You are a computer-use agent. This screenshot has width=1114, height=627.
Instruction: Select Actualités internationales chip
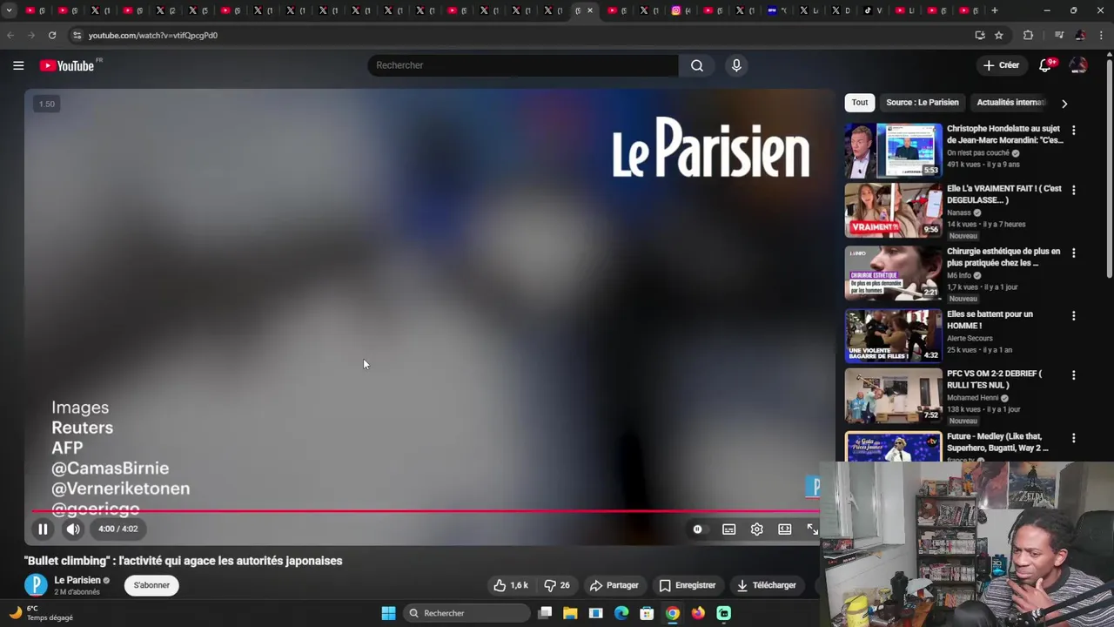coord(1010,103)
